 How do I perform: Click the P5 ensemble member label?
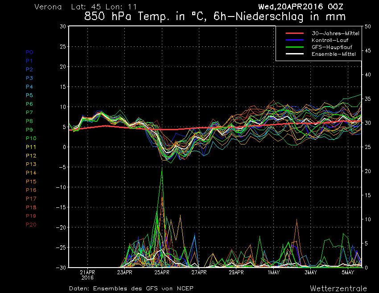click(29, 95)
